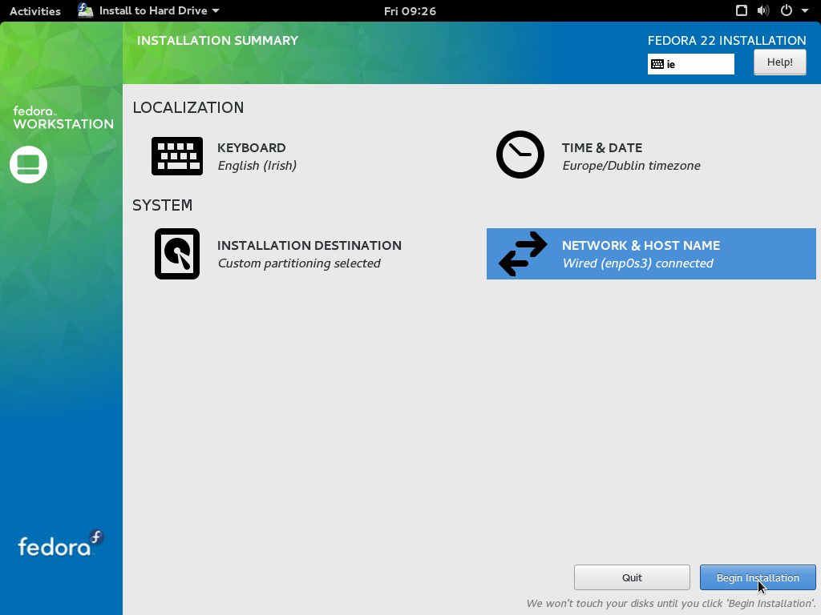This screenshot has height=615, width=821.
Task: Click the 'ie' keyboard layout field
Action: click(x=691, y=64)
